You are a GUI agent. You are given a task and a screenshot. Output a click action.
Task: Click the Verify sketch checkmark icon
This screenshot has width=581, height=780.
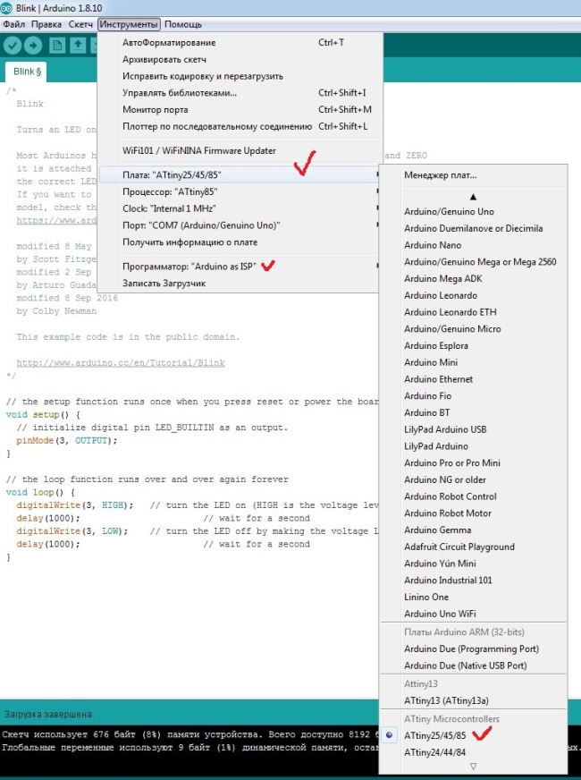[x=13, y=45]
